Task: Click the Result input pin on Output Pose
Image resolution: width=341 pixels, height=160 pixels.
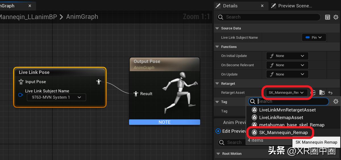Action: click(x=136, y=94)
